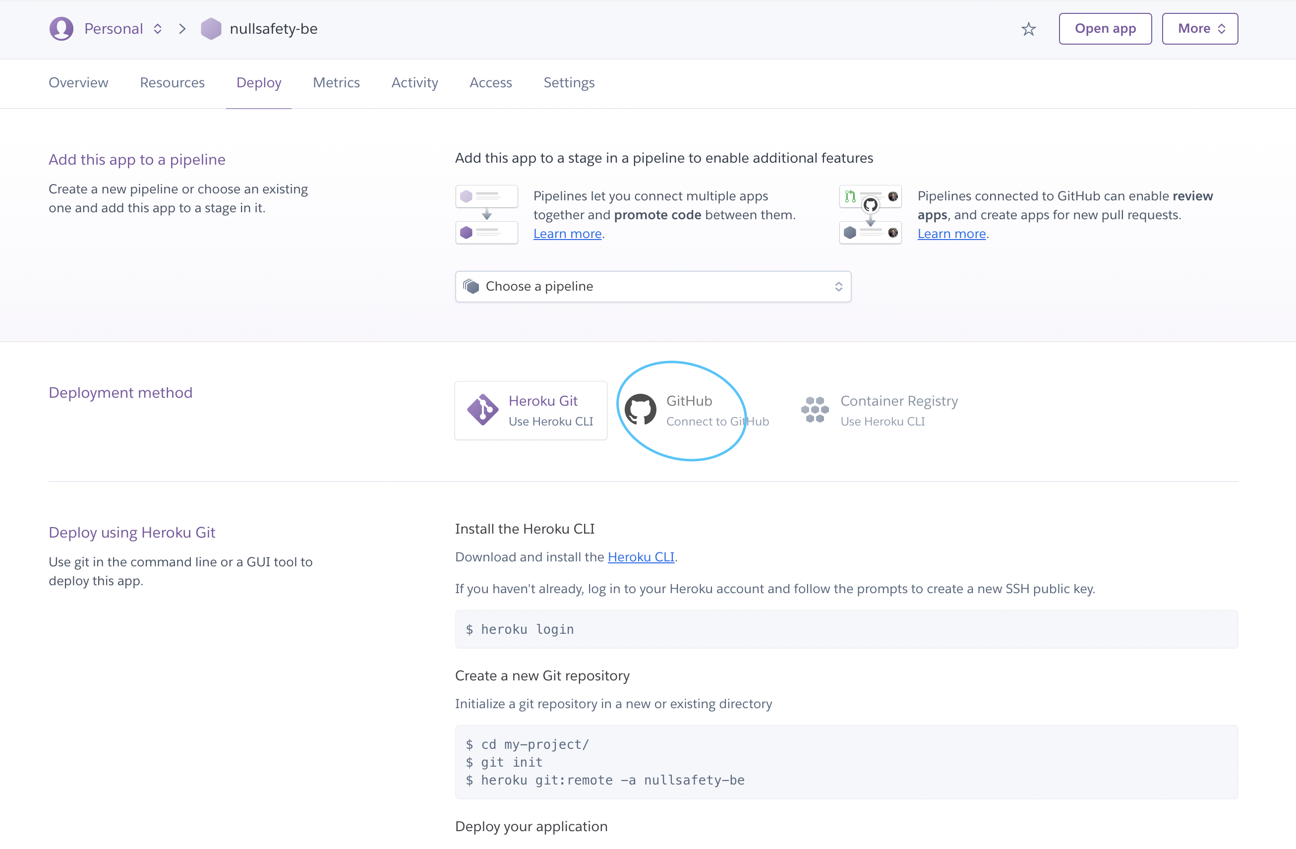Click the Personal account avatar icon
Image resolution: width=1296 pixels, height=849 pixels.
pyautogui.click(x=61, y=29)
